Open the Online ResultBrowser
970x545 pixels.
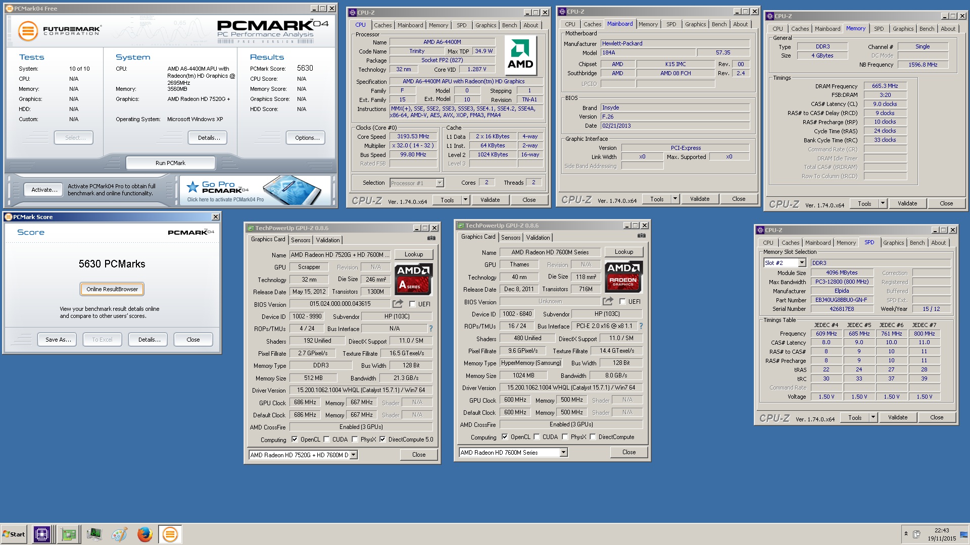click(x=112, y=289)
